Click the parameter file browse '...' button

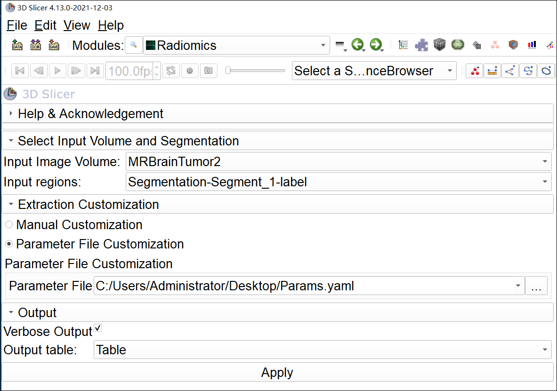536,286
